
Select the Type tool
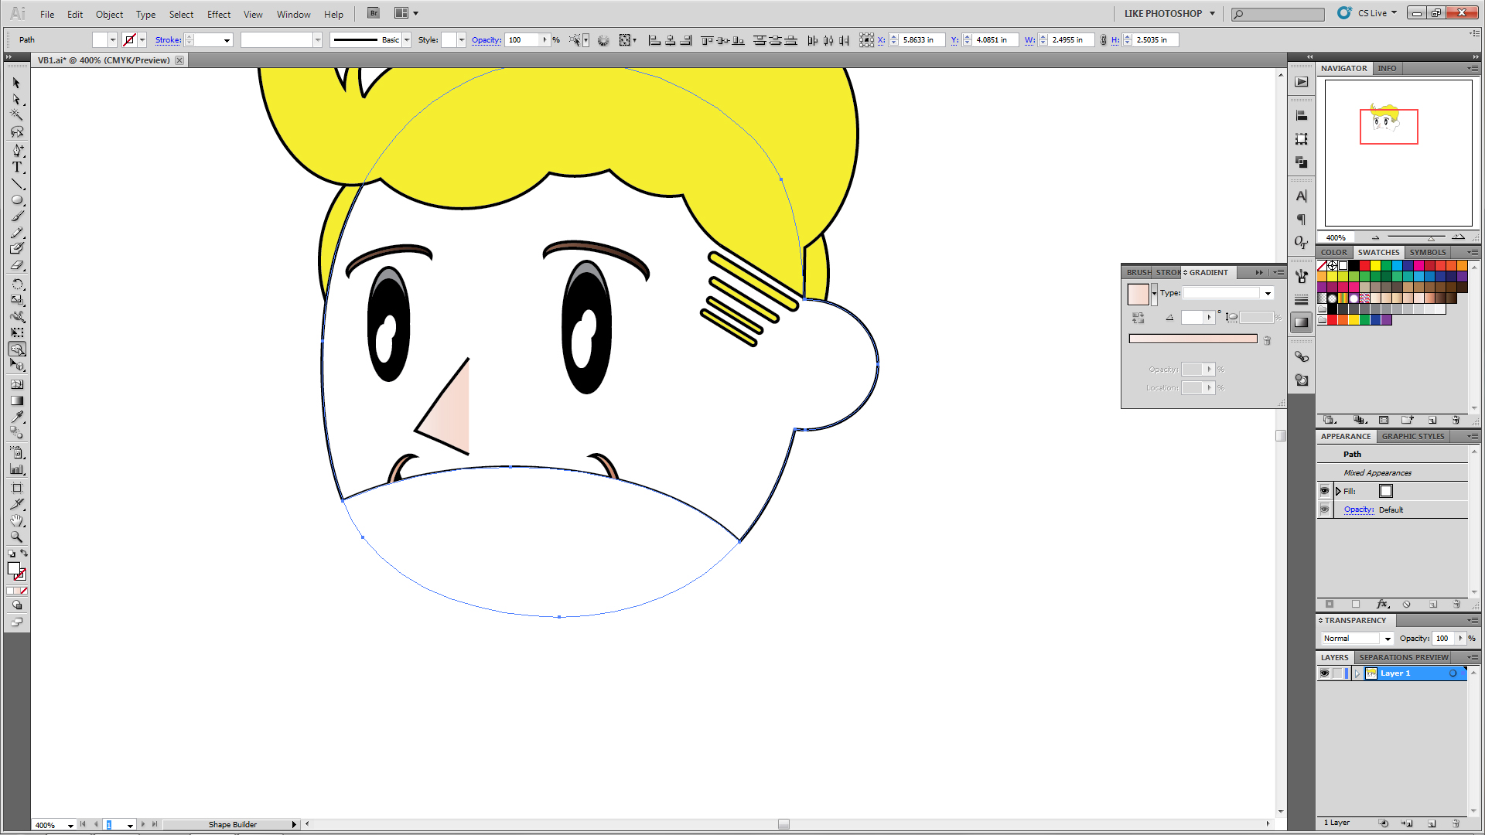tap(16, 167)
